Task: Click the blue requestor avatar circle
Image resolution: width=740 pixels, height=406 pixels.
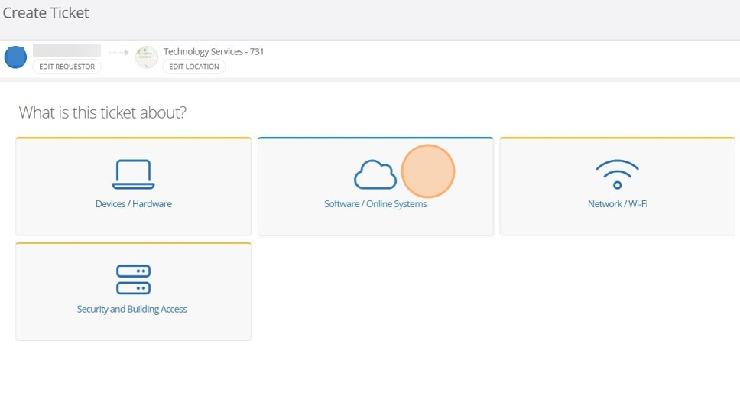Action: click(16, 57)
